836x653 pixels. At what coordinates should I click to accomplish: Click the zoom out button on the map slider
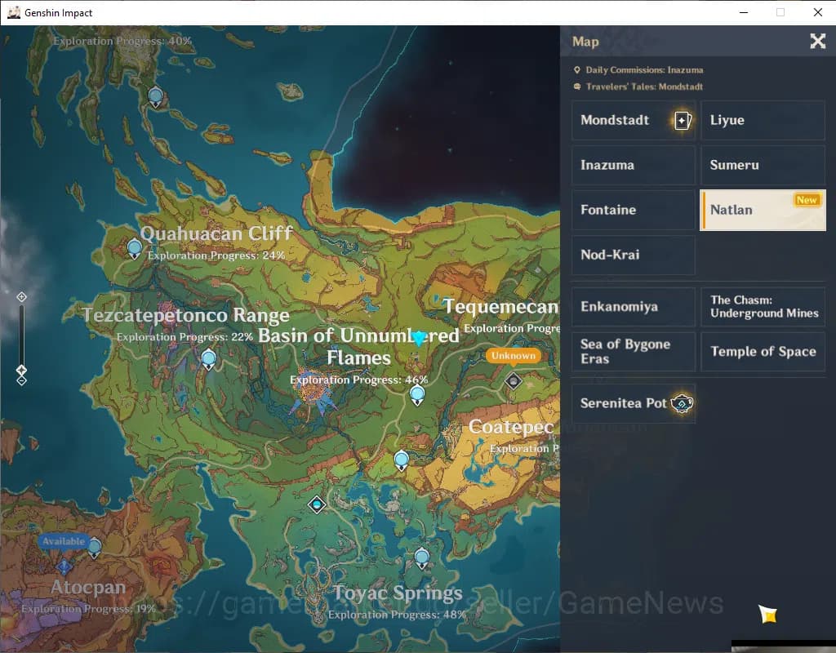22,380
